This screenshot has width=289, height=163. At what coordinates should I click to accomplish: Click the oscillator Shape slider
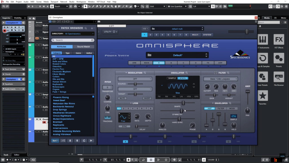(183, 103)
